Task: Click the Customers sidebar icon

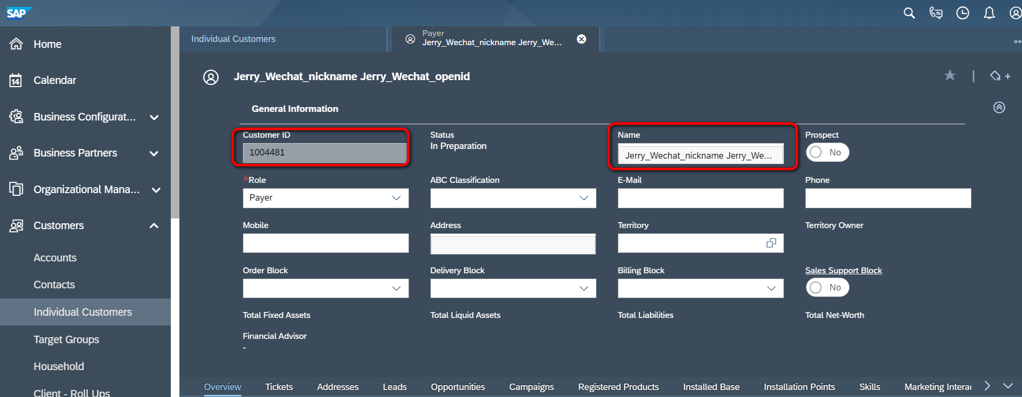Action: click(16, 225)
